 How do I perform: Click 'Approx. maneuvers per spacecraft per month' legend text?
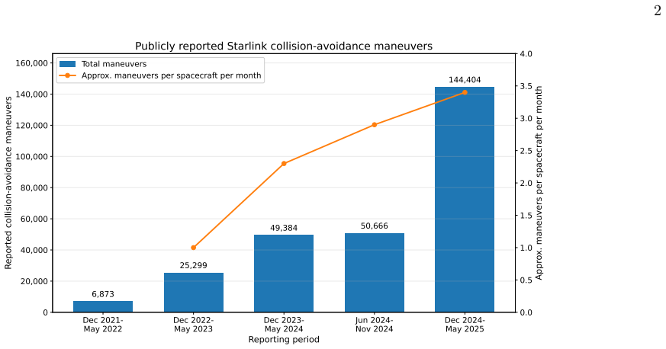click(x=171, y=75)
